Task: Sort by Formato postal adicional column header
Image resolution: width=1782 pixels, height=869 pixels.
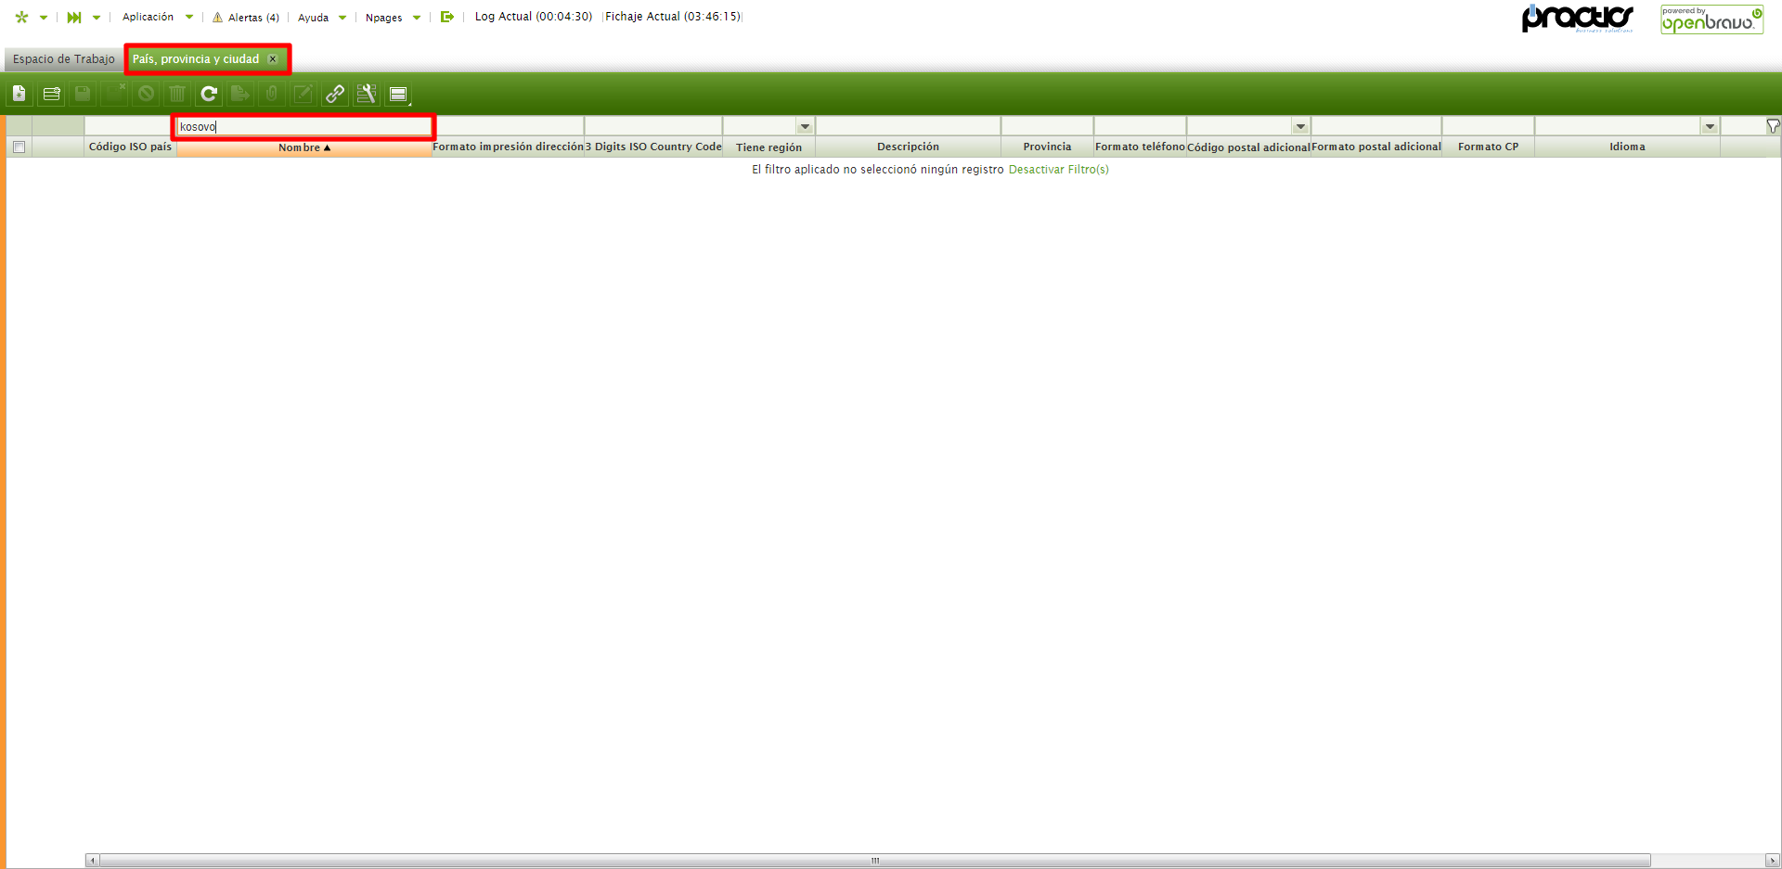Action: [x=1376, y=147]
